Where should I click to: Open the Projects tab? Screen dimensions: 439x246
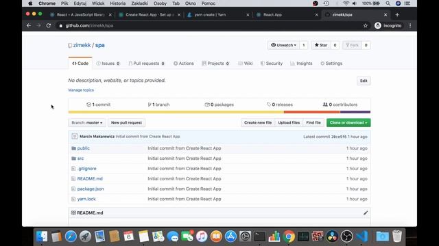pos(215,64)
